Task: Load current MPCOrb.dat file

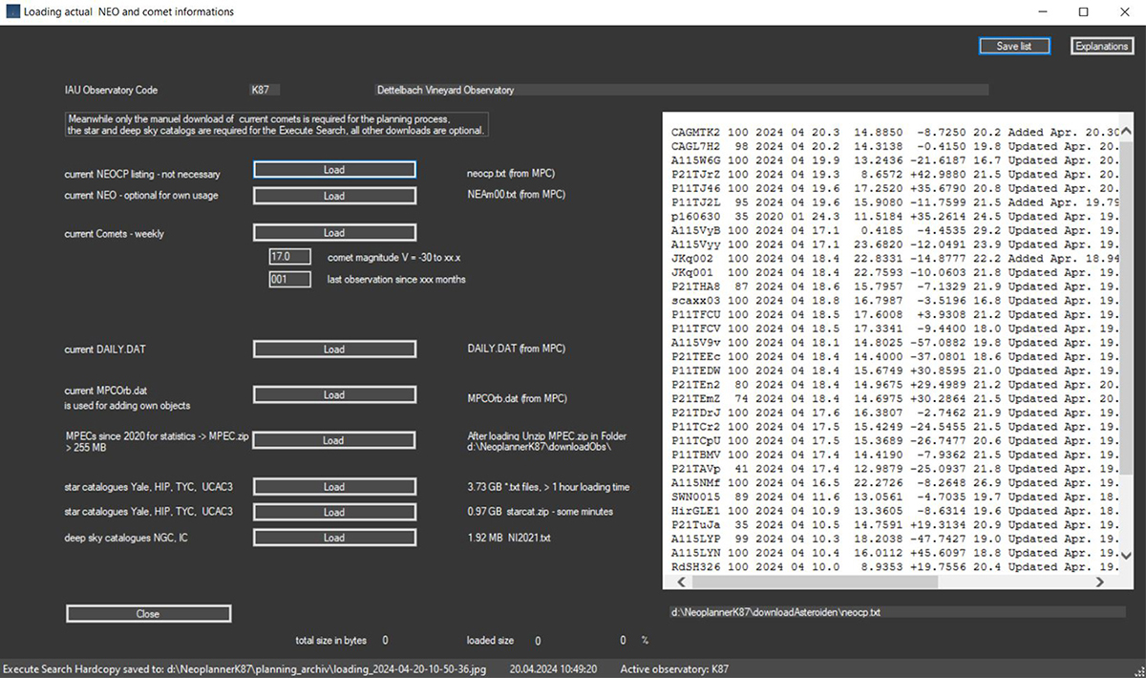Action: [x=334, y=394]
